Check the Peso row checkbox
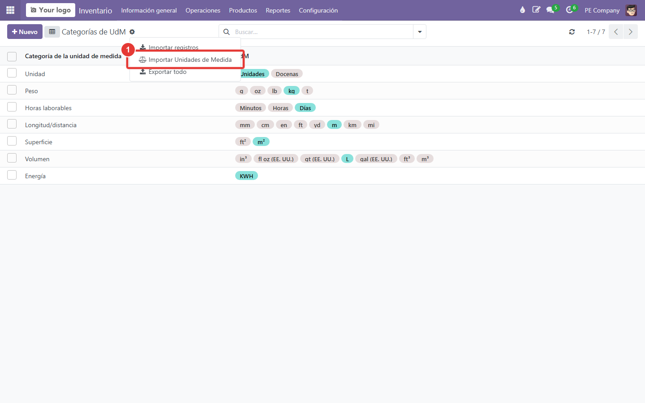Screen dimensions: 645x403 [x=12, y=90]
